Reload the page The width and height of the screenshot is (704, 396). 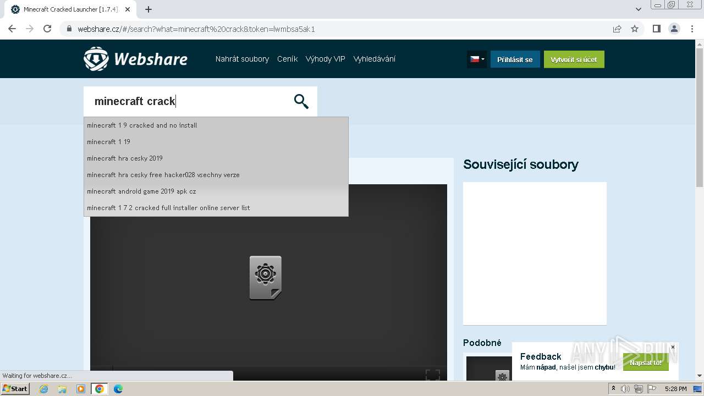(x=47, y=29)
